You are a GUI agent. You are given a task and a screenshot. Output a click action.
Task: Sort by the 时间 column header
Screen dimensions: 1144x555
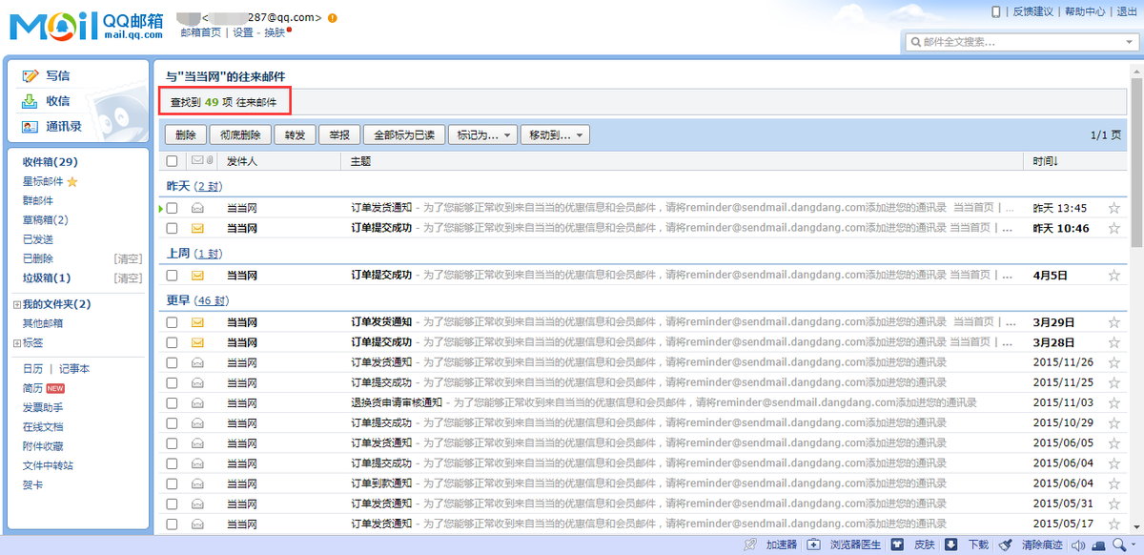click(1046, 161)
